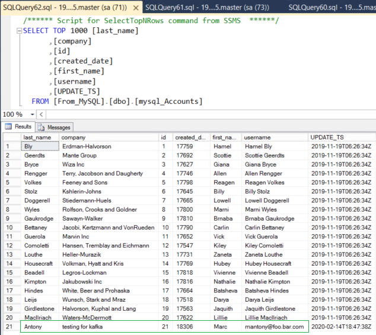Click the 'Brnaba Gaukrodge' username cell

point(275,218)
